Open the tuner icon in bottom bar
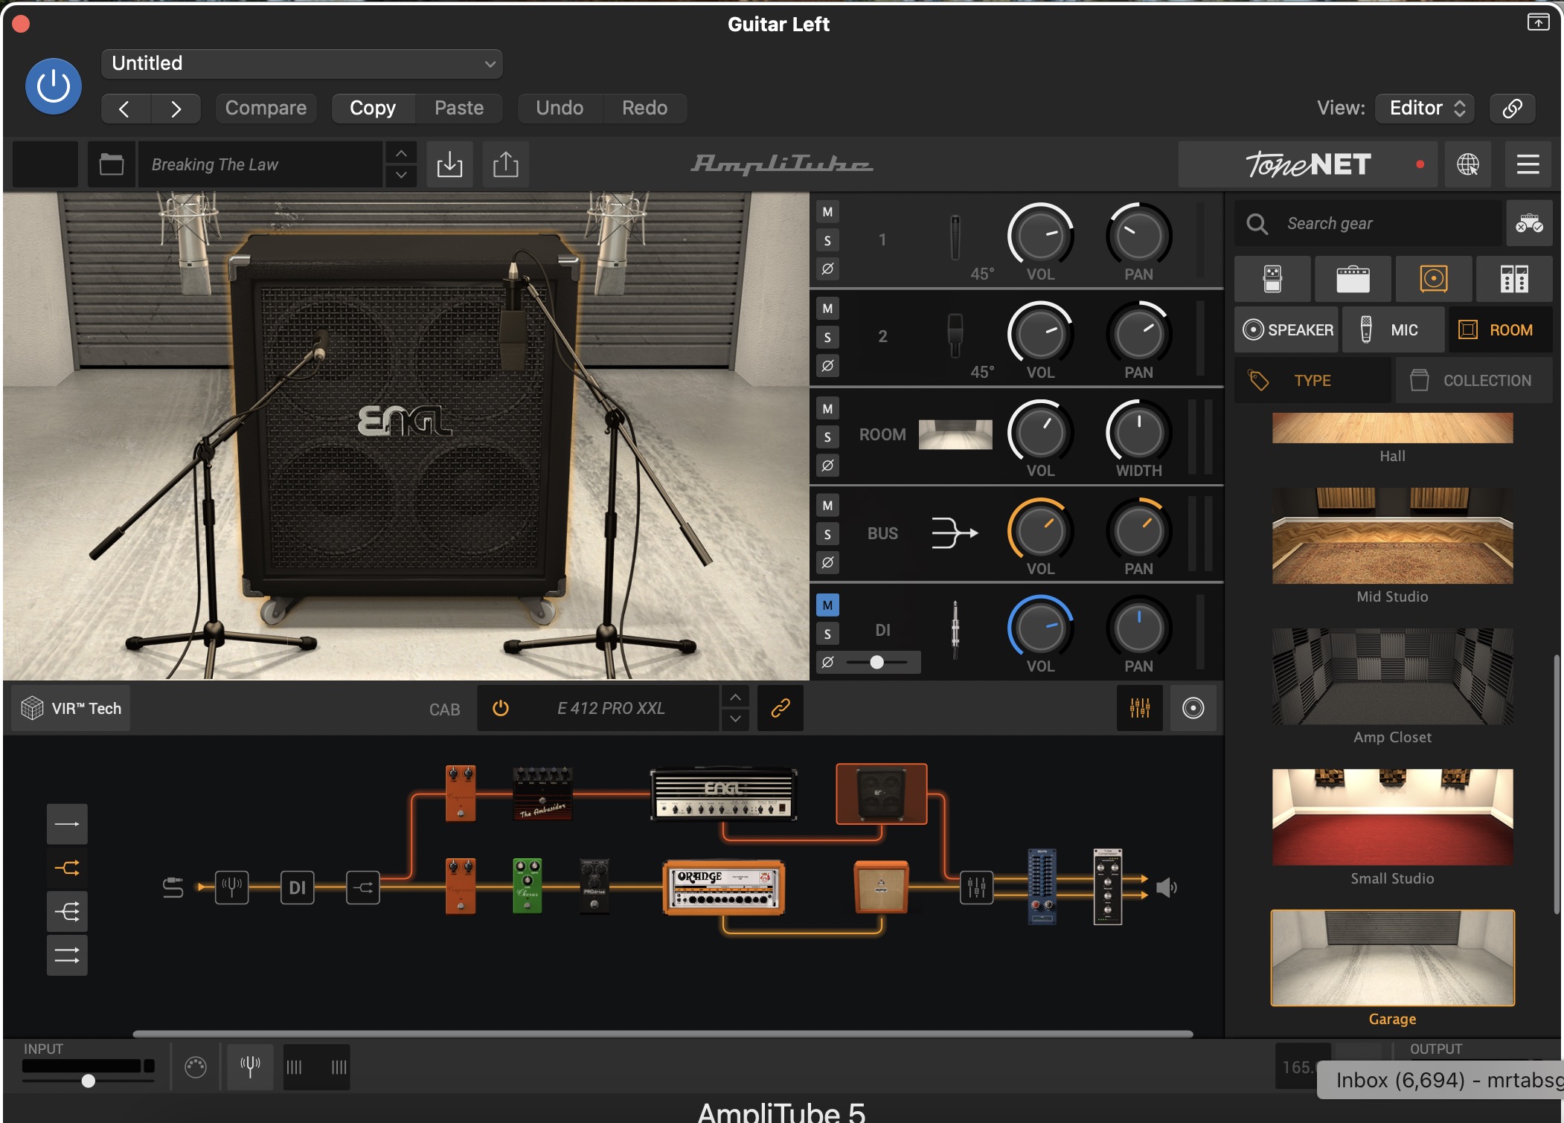Screen dimensions: 1564x1123 tap(250, 1066)
